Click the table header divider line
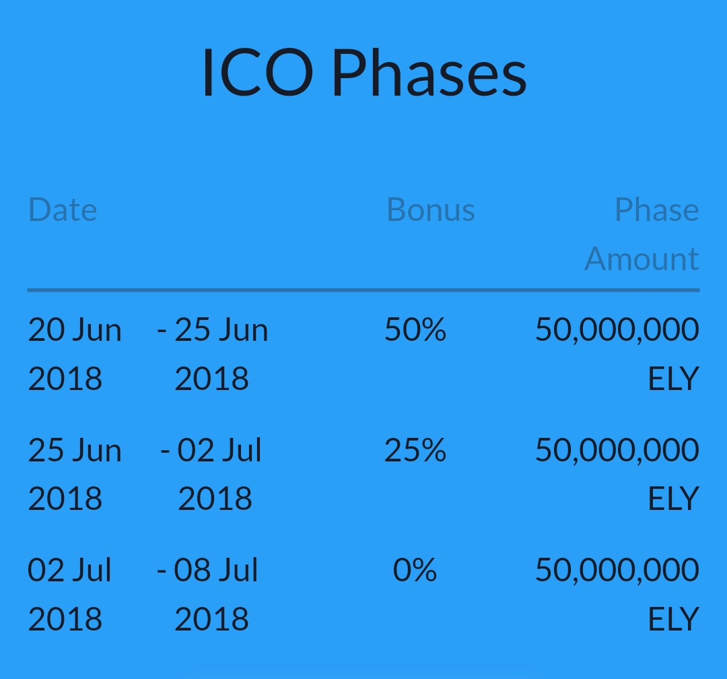This screenshot has height=679, width=727. [x=363, y=290]
